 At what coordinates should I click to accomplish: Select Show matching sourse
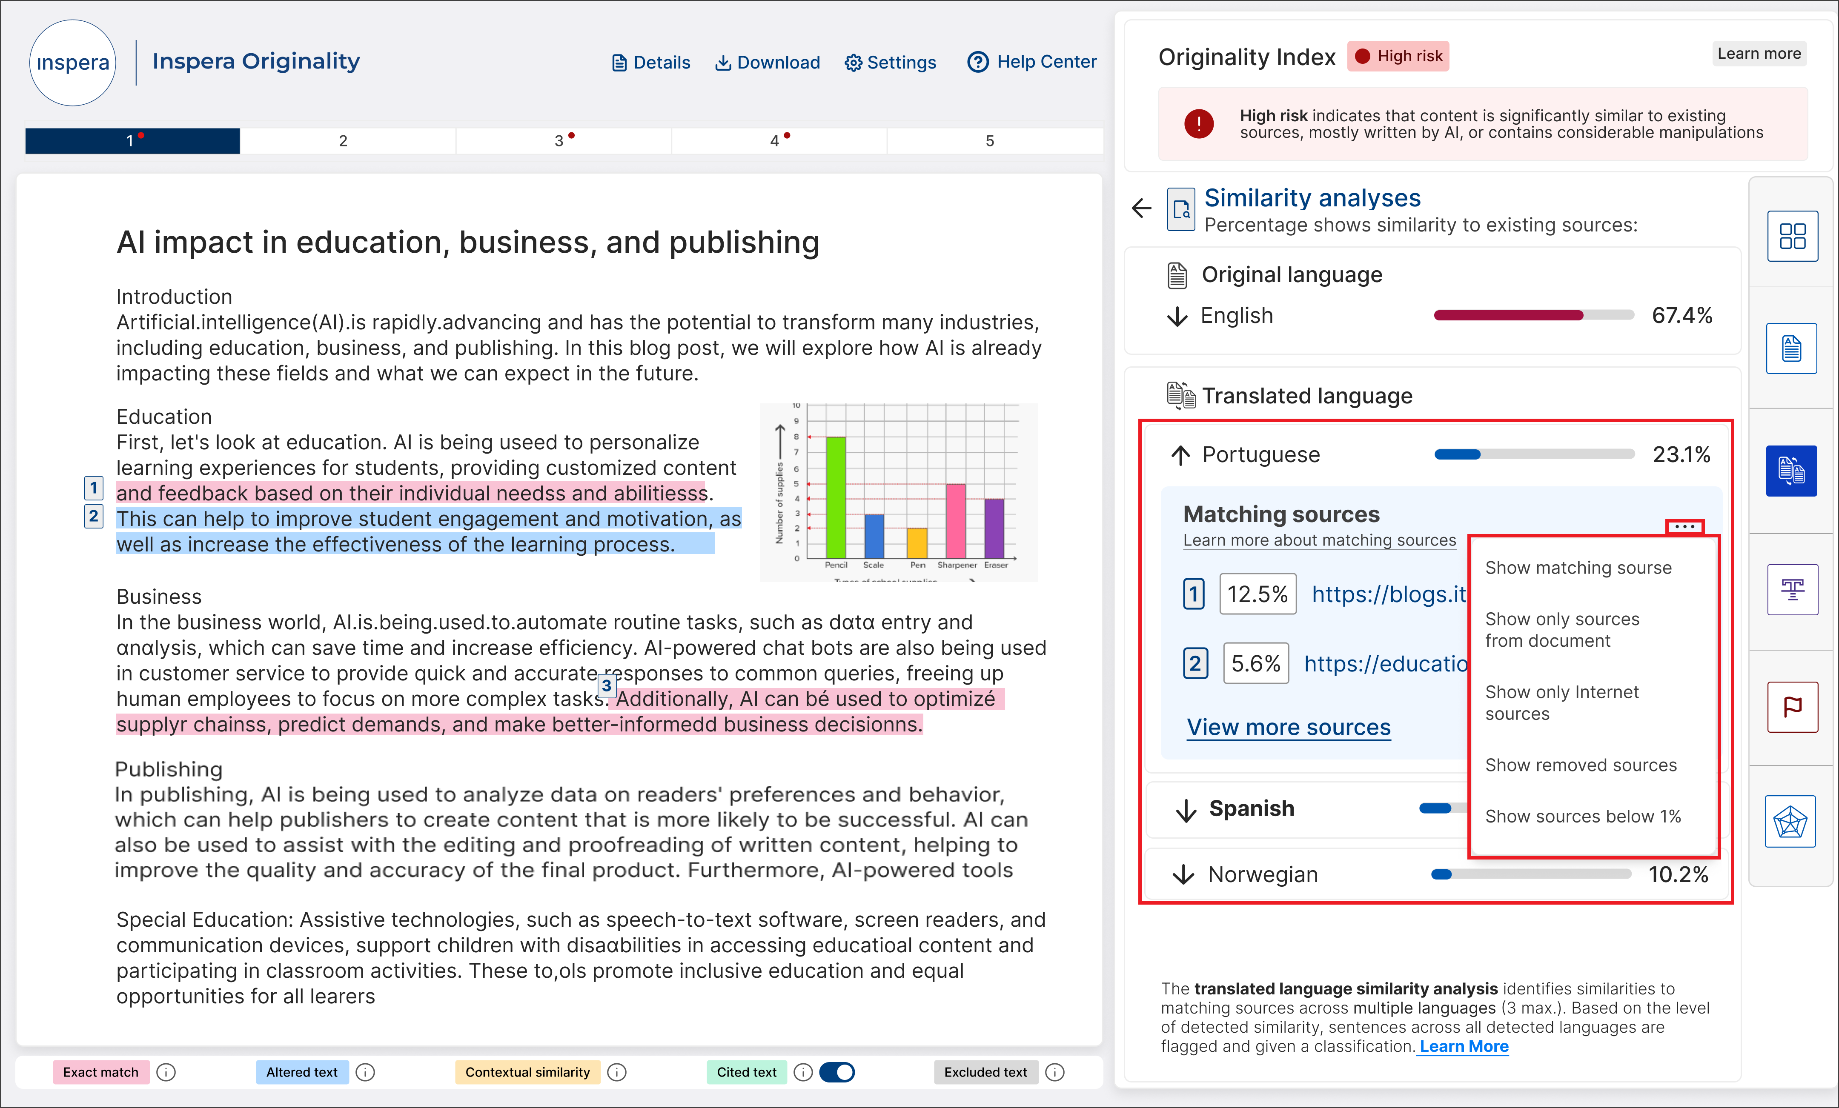pyautogui.click(x=1578, y=568)
